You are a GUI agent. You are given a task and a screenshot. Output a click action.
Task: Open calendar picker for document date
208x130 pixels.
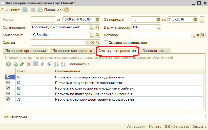click(97, 19)
